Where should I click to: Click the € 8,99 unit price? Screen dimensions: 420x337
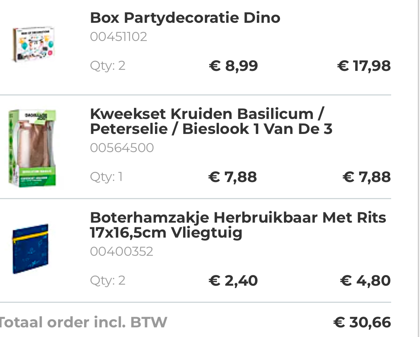233,66
